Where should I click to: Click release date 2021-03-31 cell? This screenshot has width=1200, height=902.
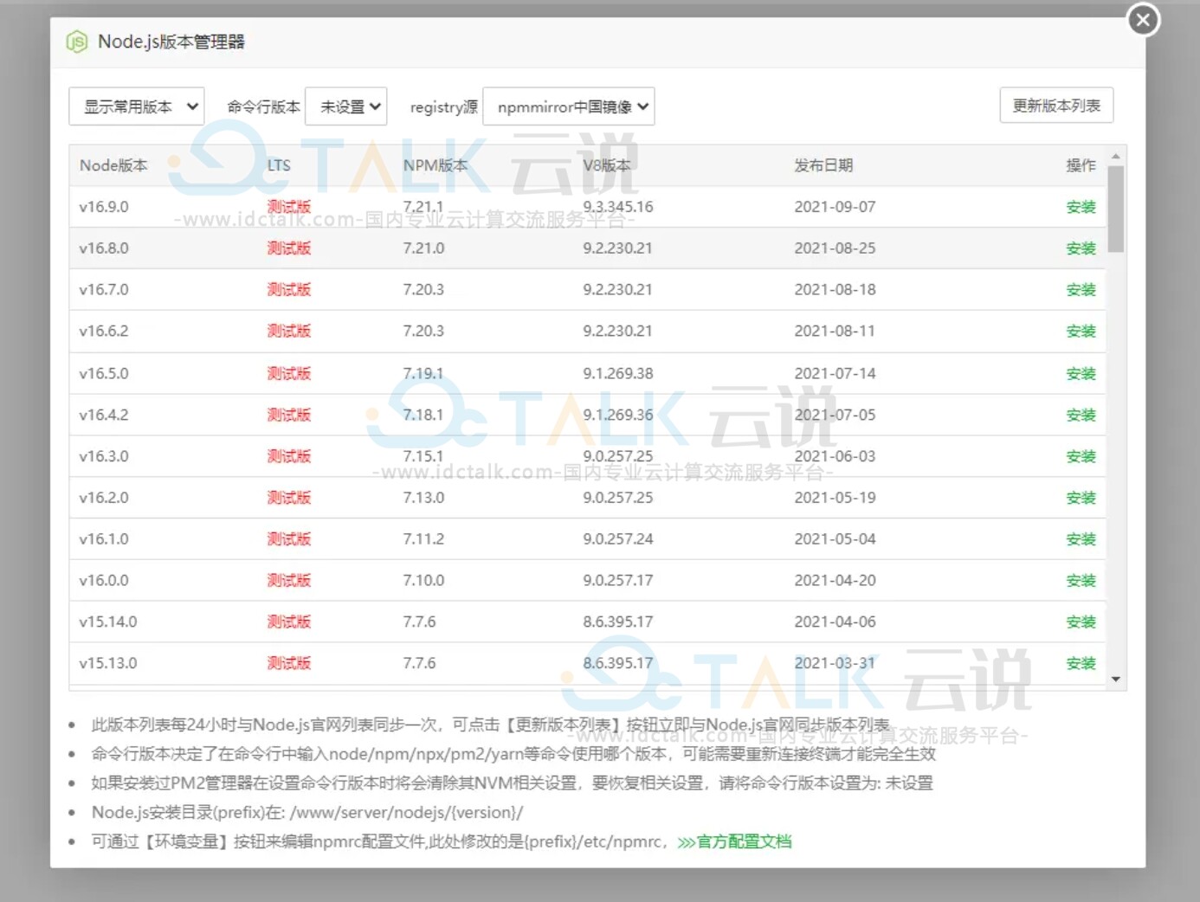[x=835, y=664]
